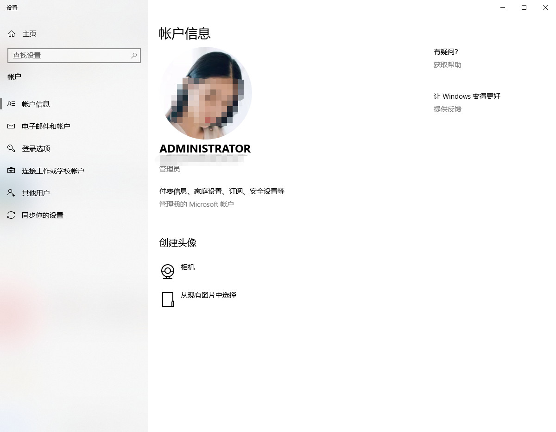The width and height of the screenshot is (556, 432).
Task: Select the 电子邮件和帐户 envelope icon
Action: point(11,126)
